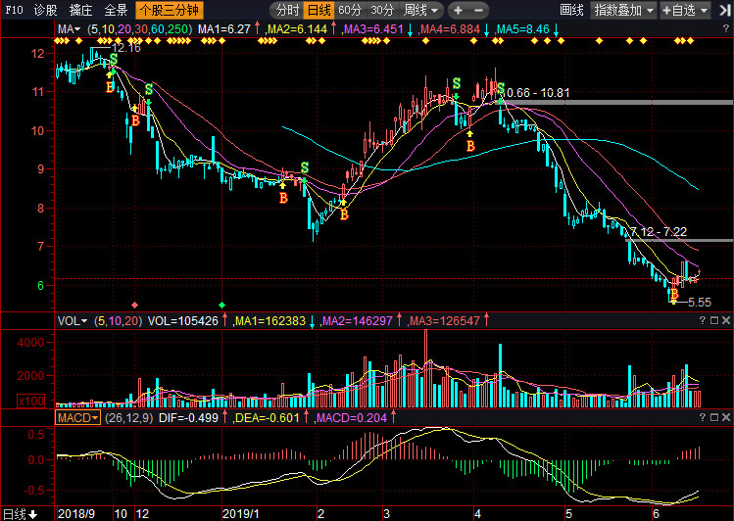Image resolution: width=734 pixels, height=521 pixels.
Task: Click the 画线 draw line button
Action: (571, 10)
